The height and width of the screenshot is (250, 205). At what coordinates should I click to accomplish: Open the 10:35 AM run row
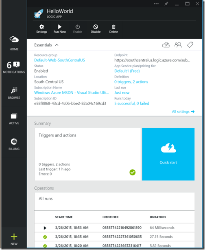click(x=114, y=237)
